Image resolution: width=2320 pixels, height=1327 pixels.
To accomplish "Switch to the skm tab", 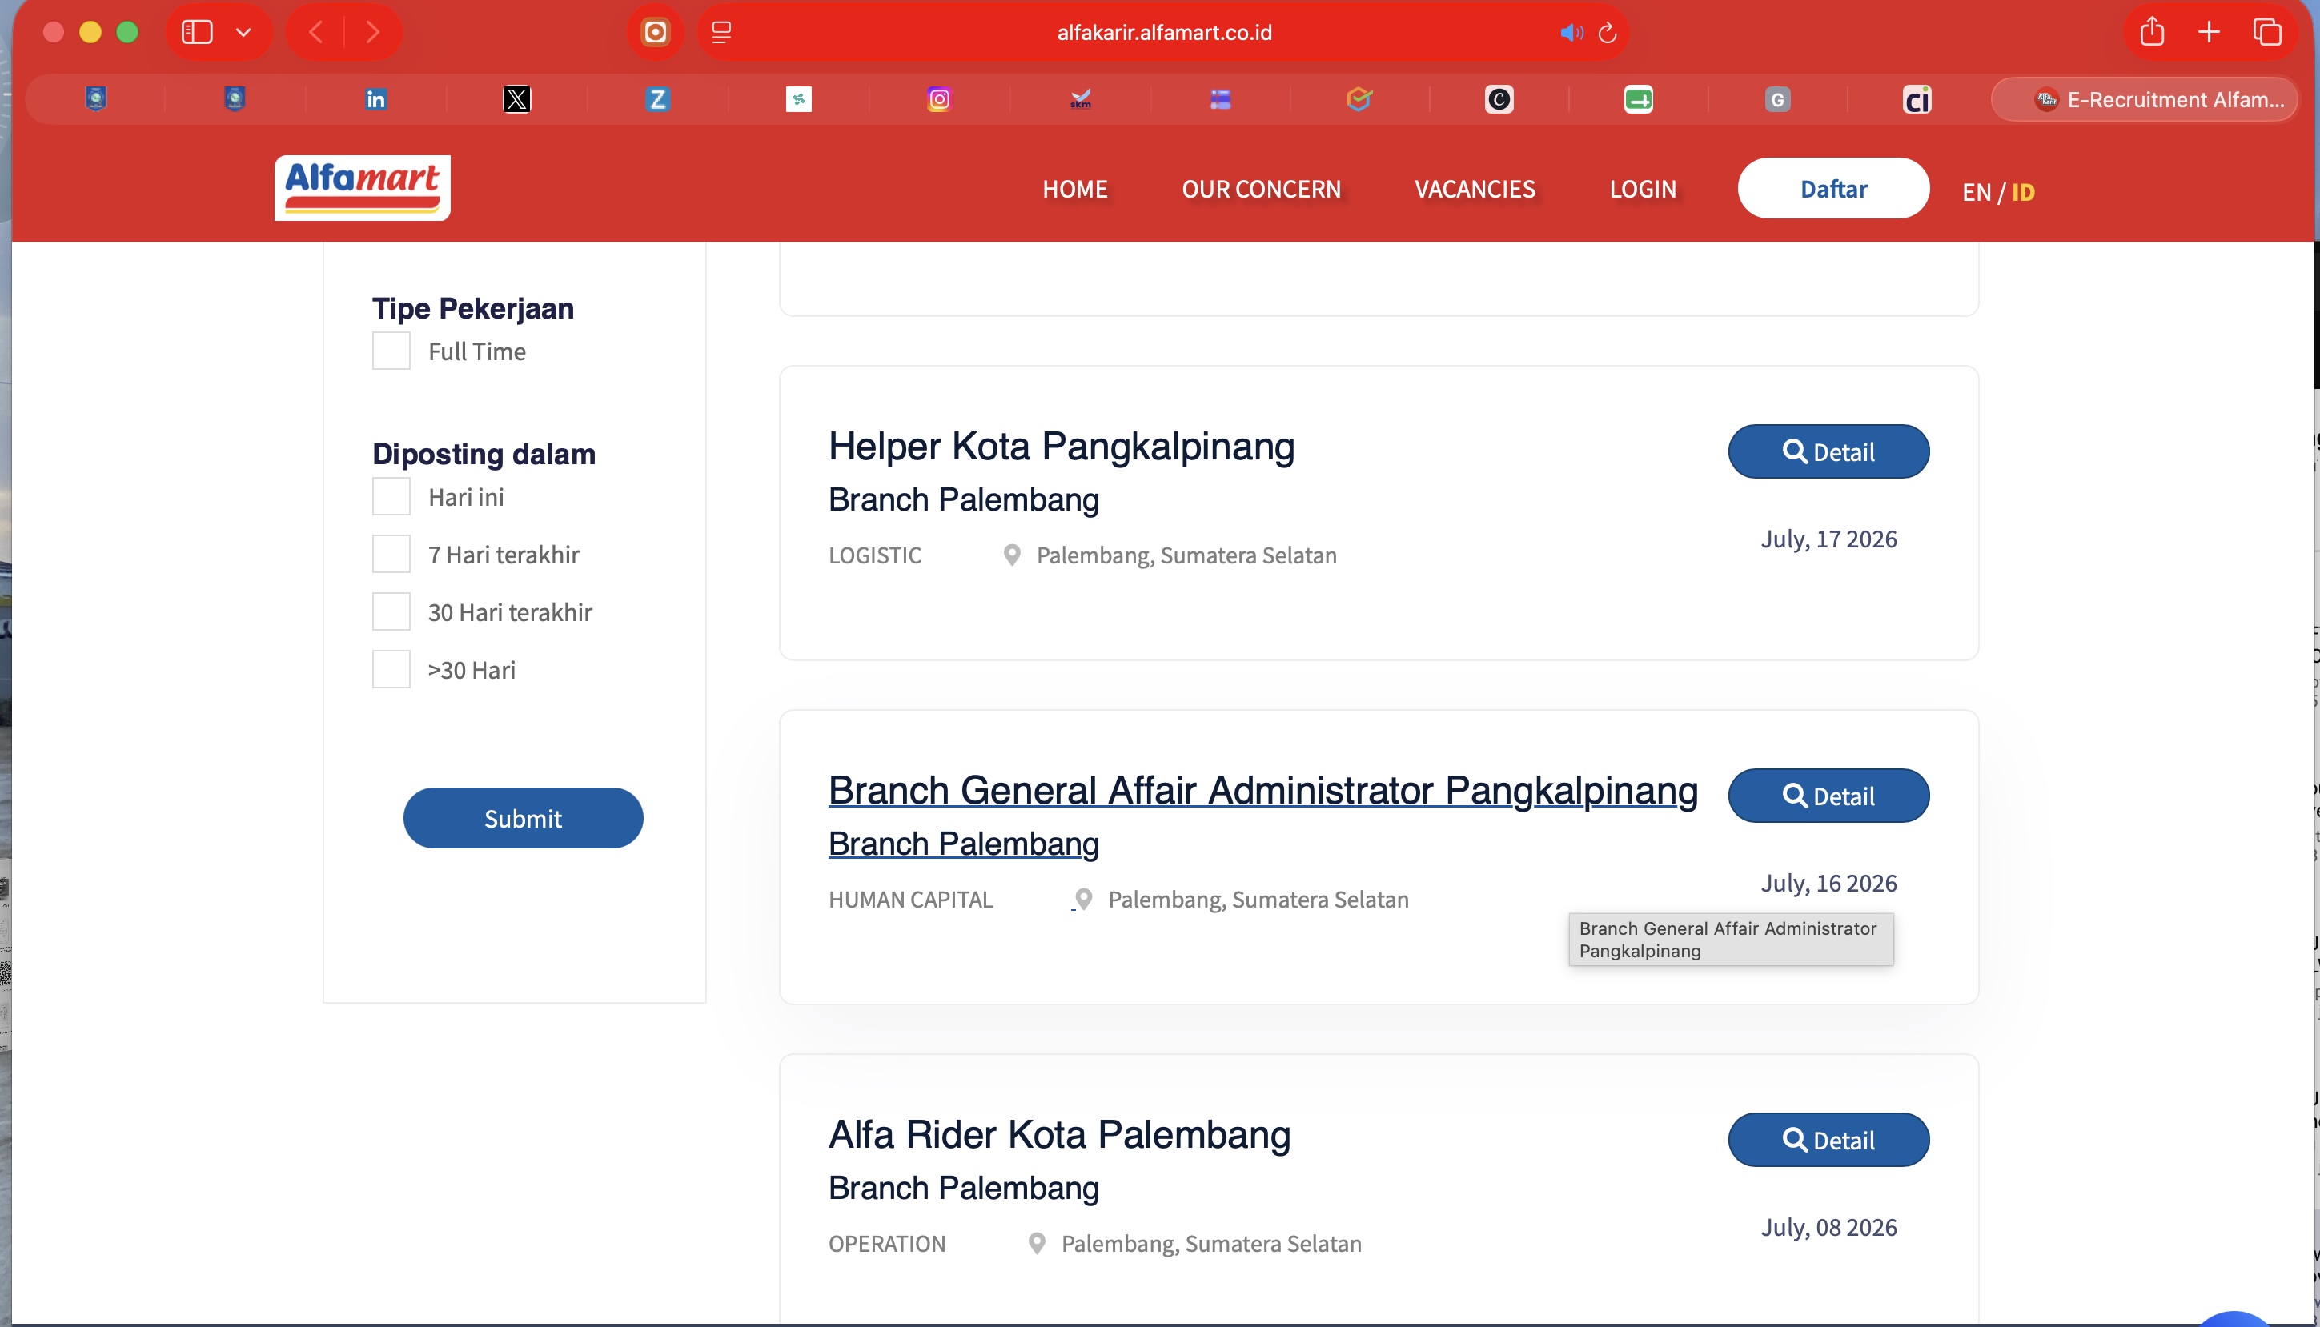I will tap(1080, 99).
